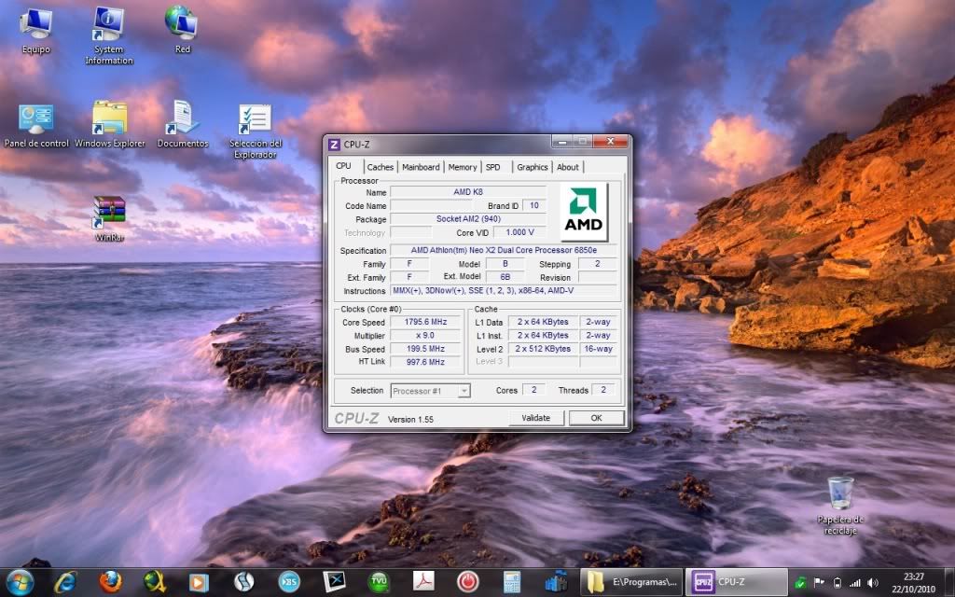Image resolution: width=955 pixels, height=597 pixels.
Task: Launch Firefox from the taskbar
Action: tap(110, 582)
